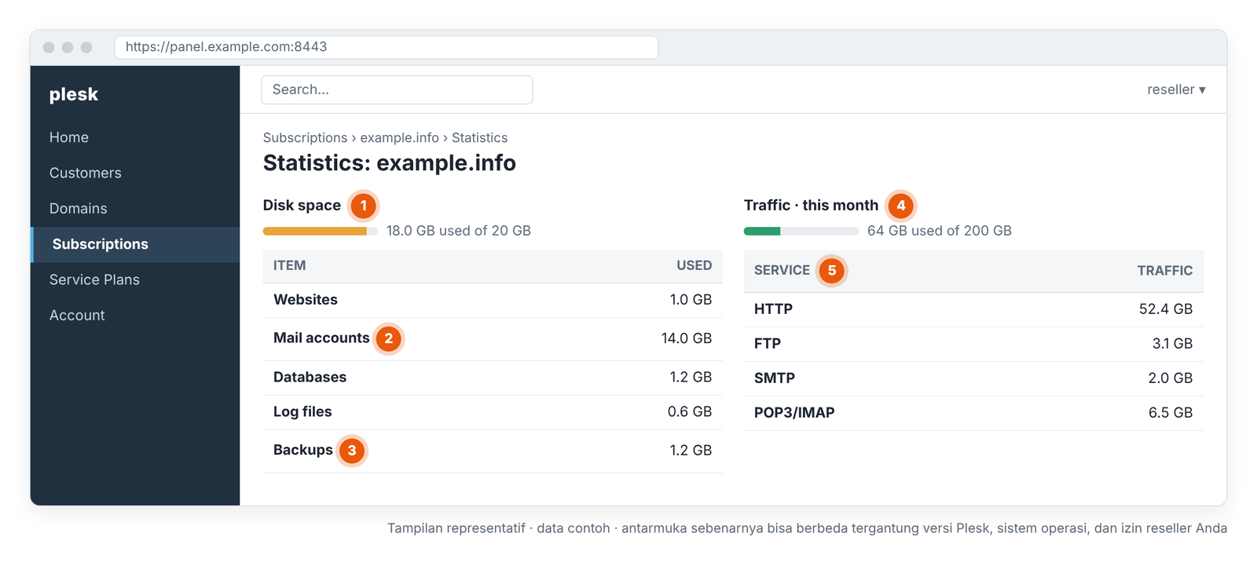Viewport: 1257px width, 566px height.
Task: Open Domains in the sidebar
Action: [79, 208]
